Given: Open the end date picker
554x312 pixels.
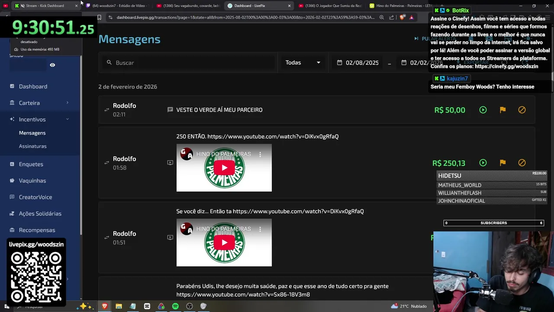Looking at the screenshot, I should click(x=422, y=63).
